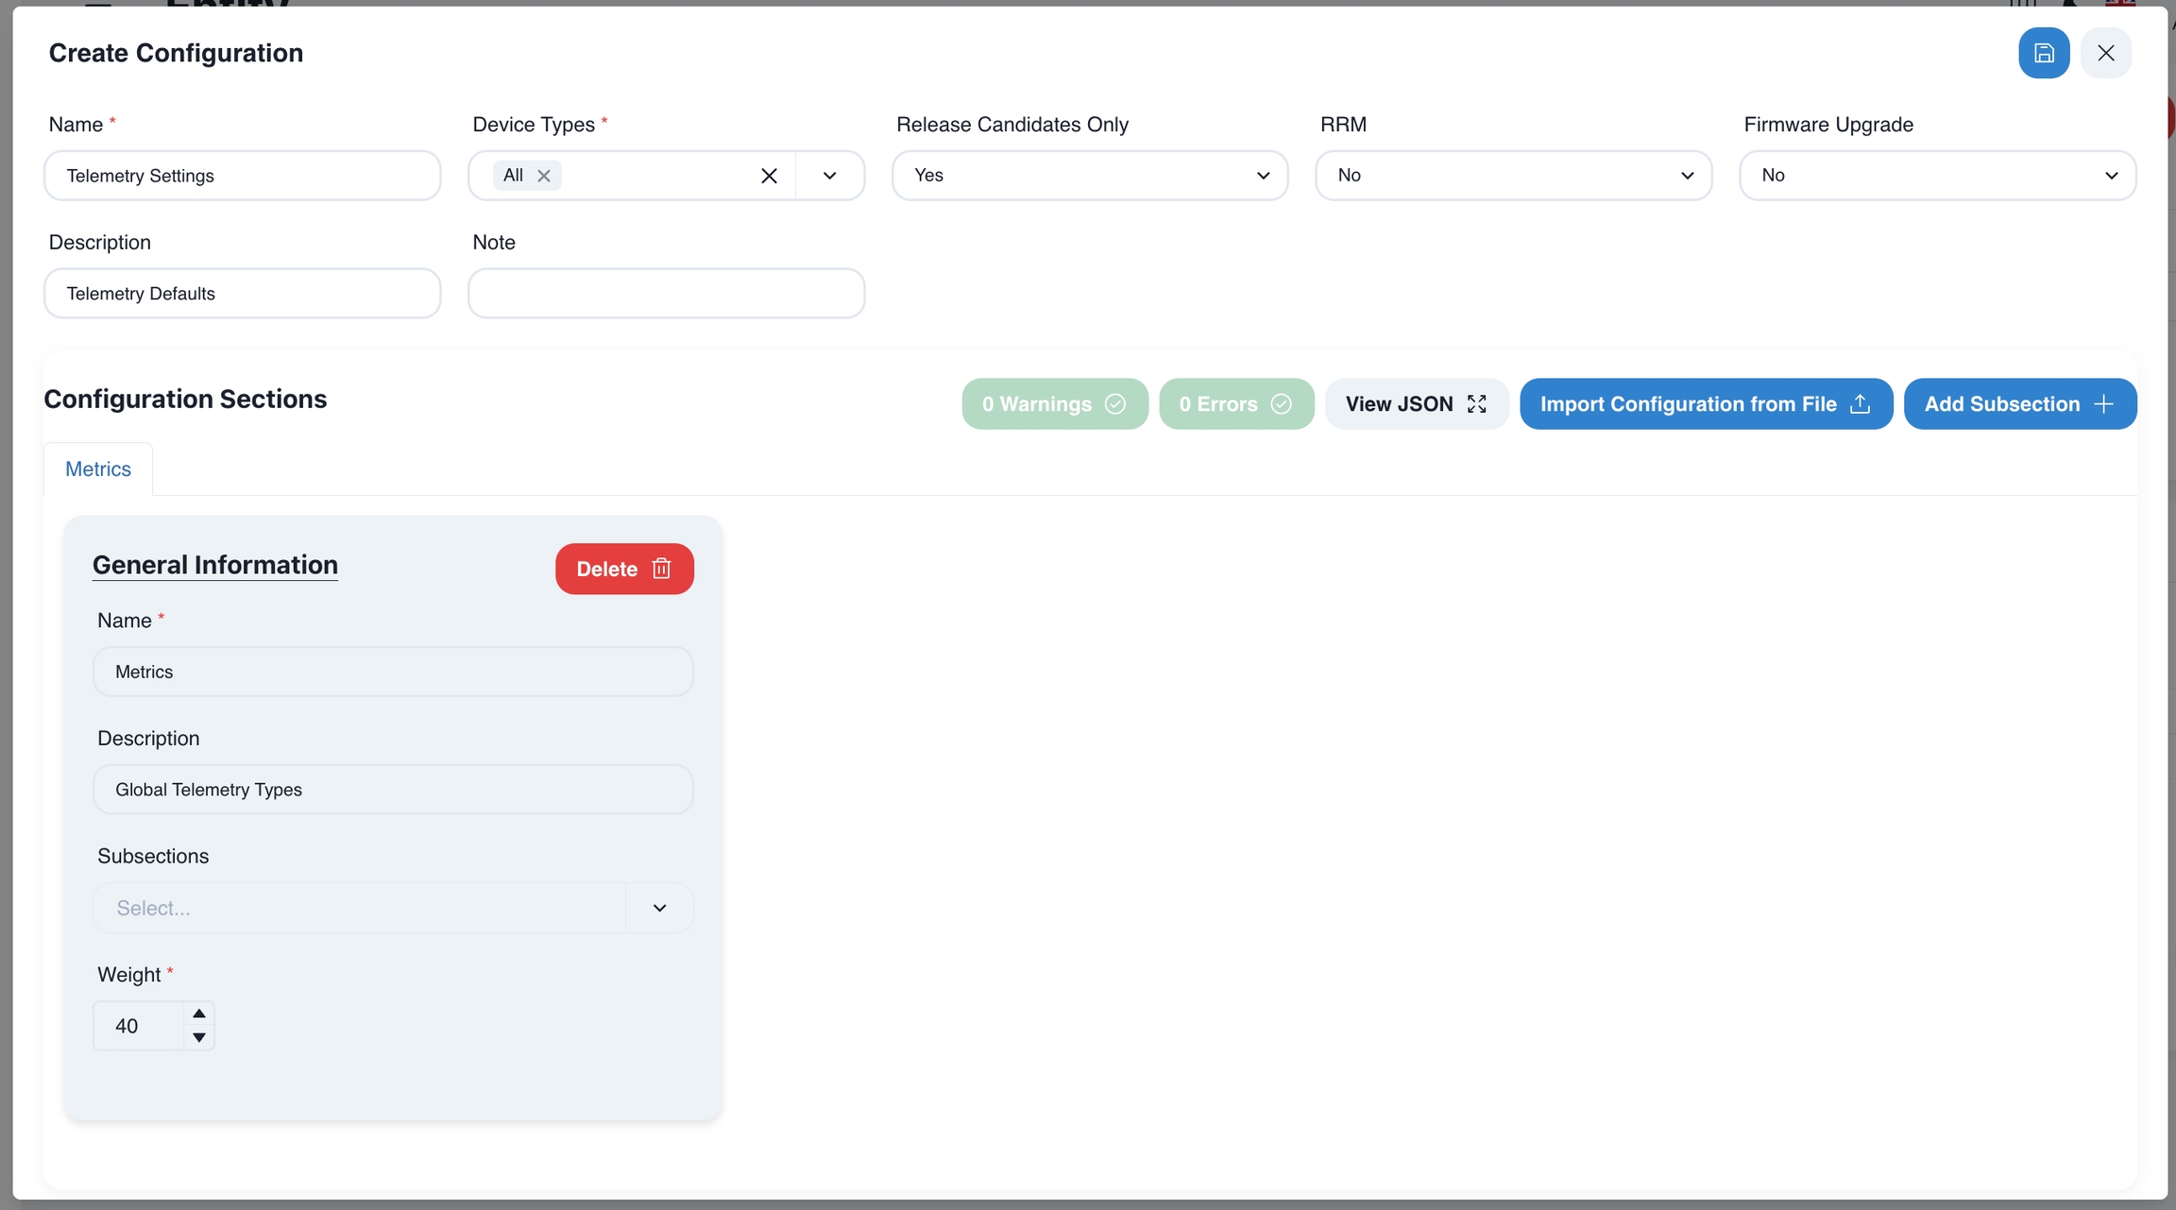Click the Add Subsection button
This screenshot has height=1210, width=2176.
point(2019,404)
